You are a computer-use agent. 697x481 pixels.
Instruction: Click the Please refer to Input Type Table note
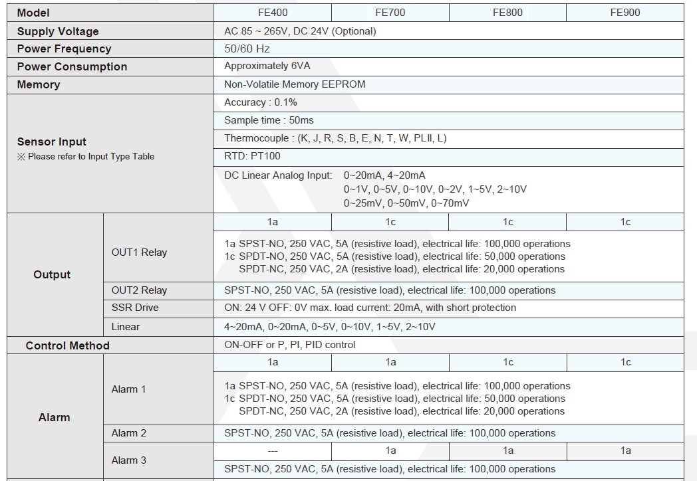[85, 156]
